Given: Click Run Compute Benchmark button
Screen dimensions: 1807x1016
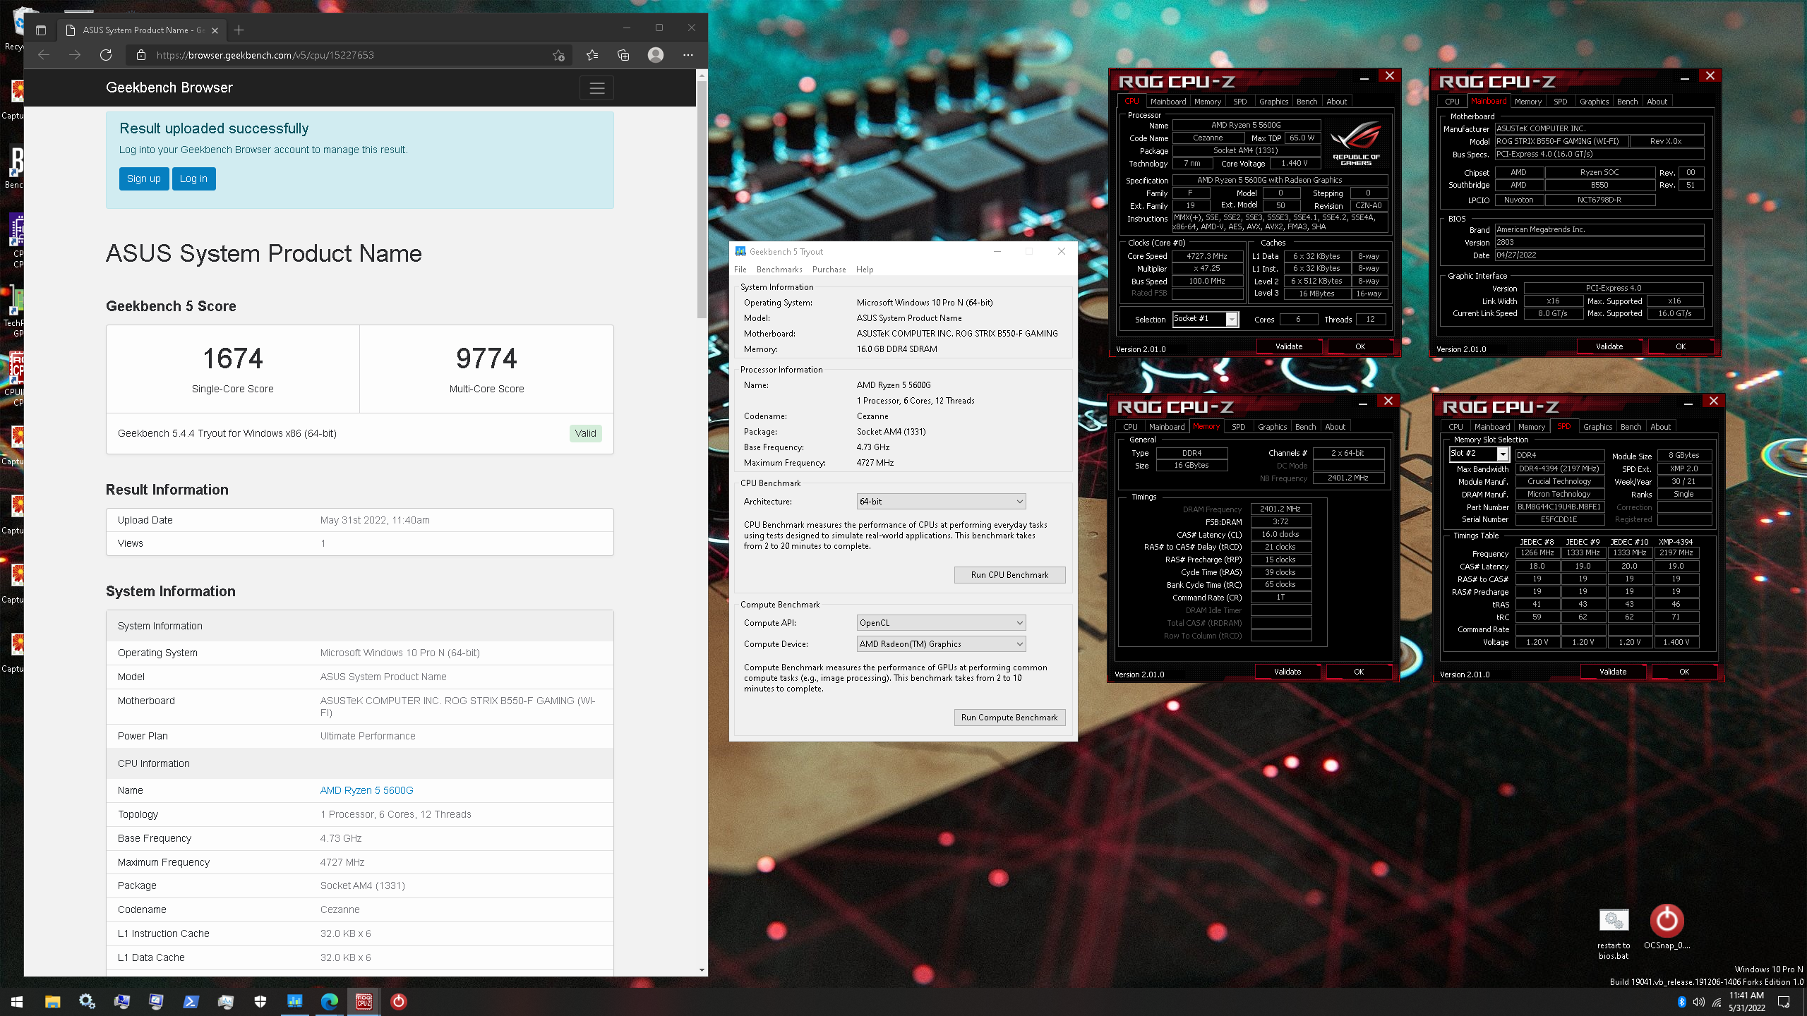Looking at the screenshot, I should (1009, 718).
